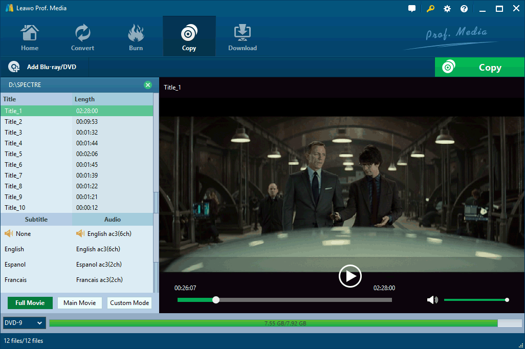Select Title_5 row
The width and height of the screenshot is (525, 349).
(x=77, y=154)
